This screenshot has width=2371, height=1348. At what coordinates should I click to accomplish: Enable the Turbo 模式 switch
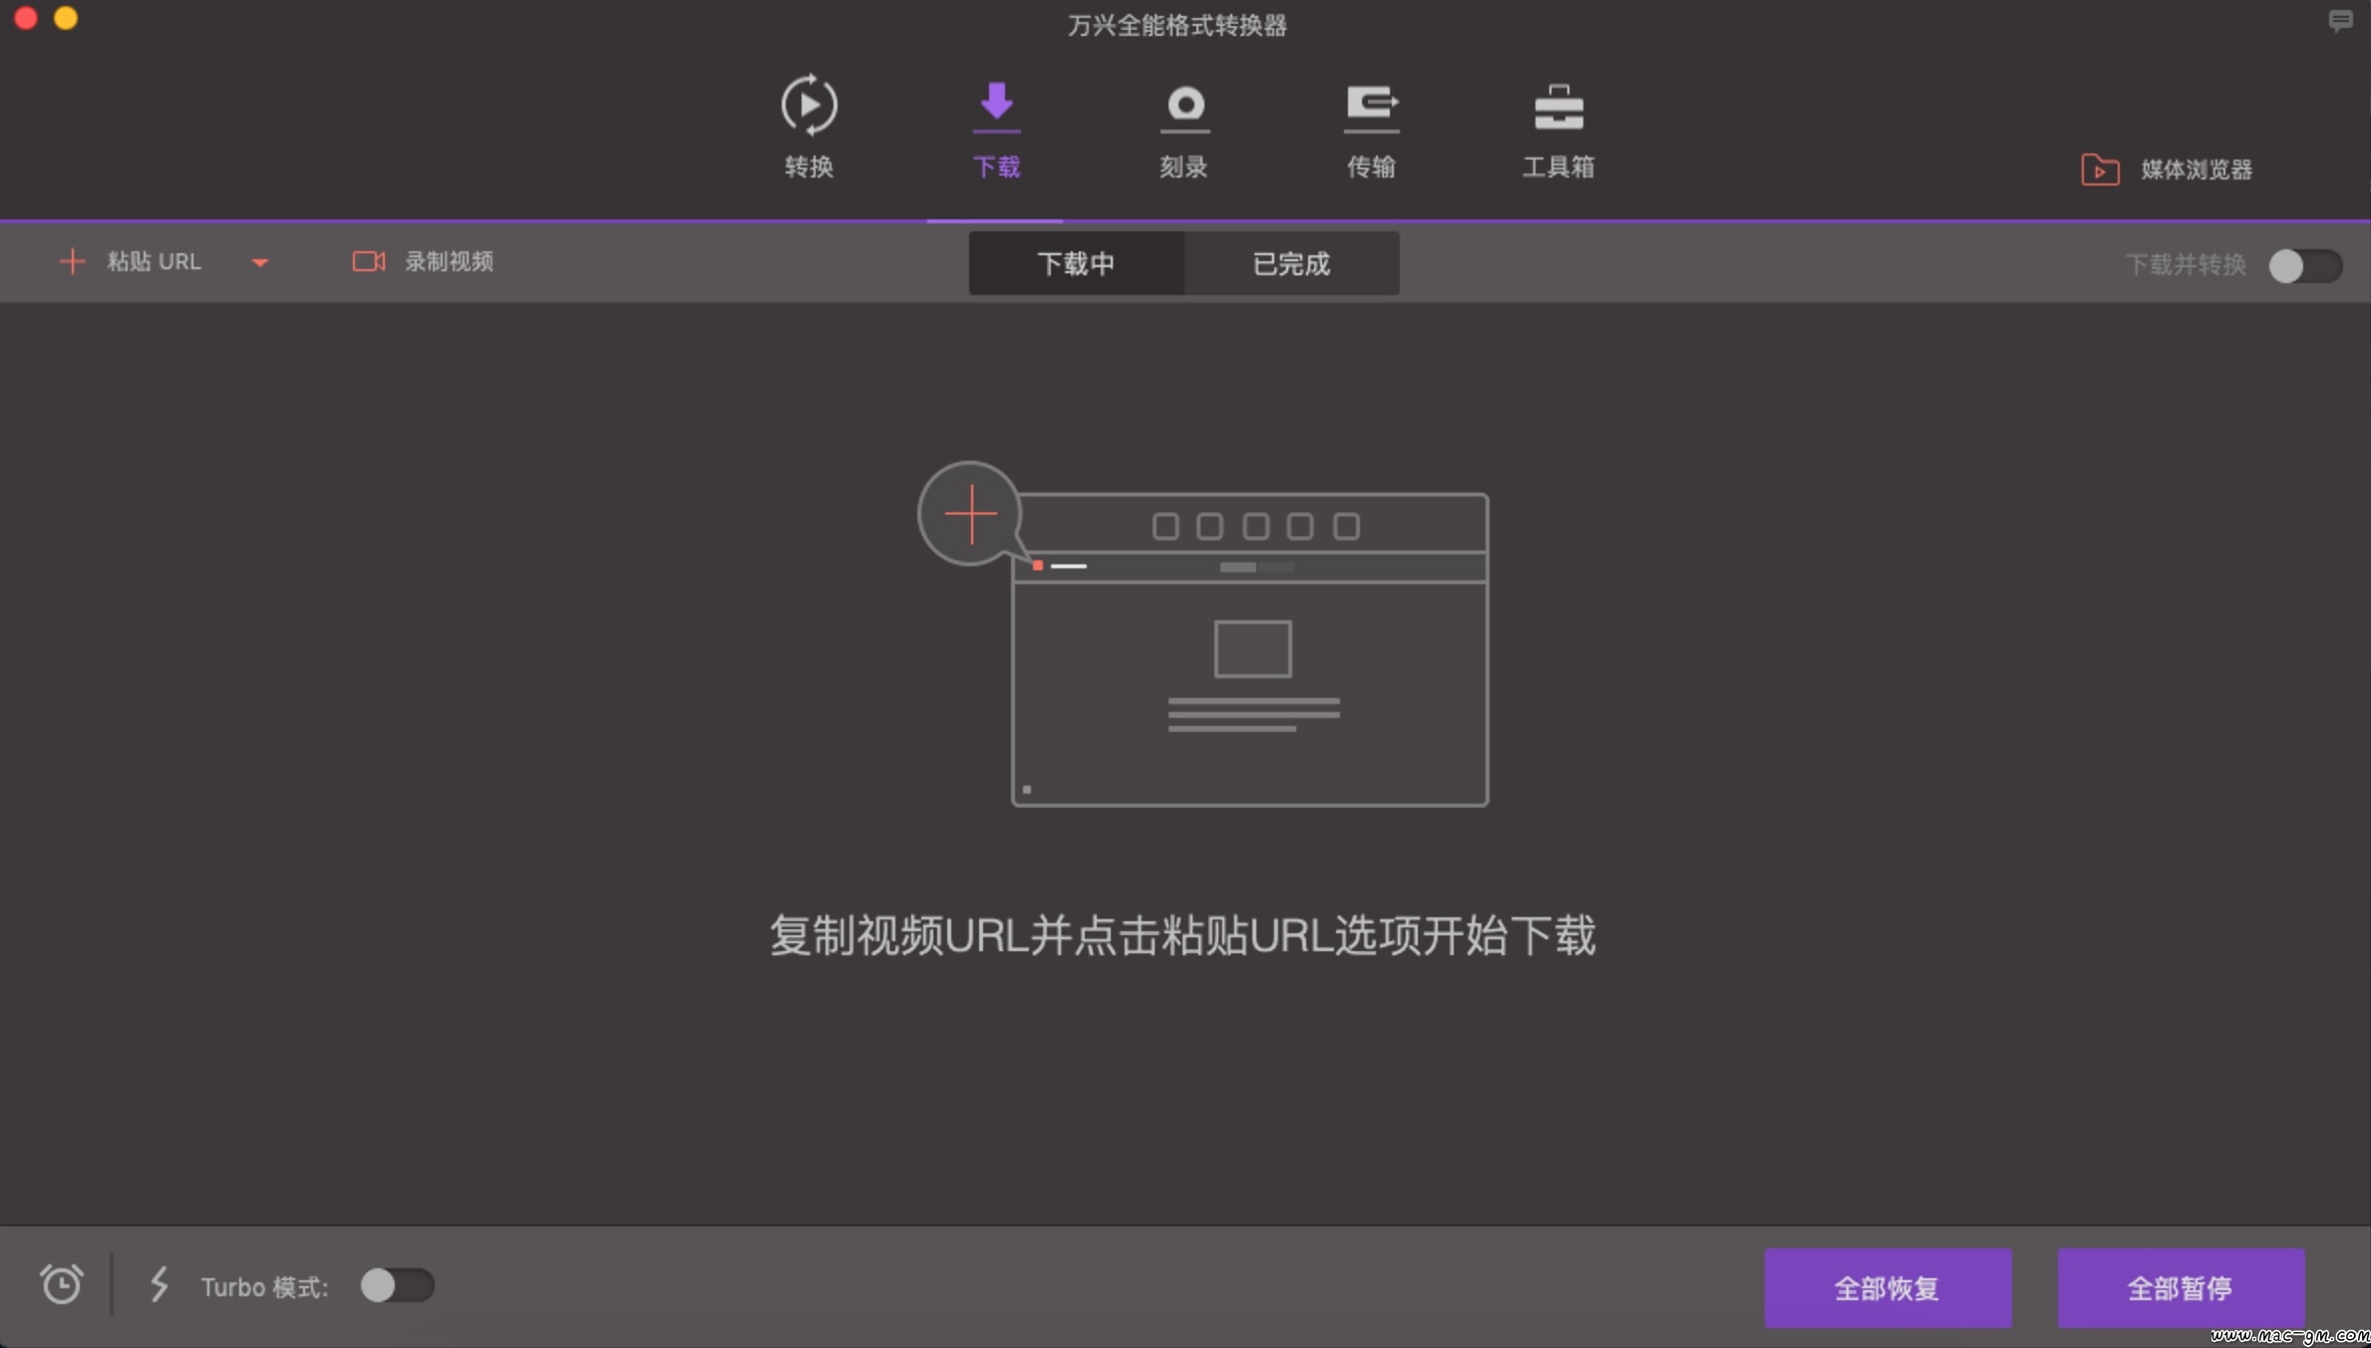(397, 1285)
